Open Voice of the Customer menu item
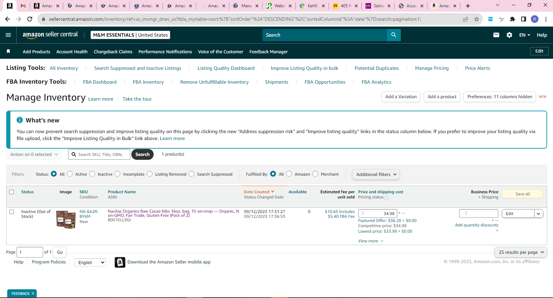 [x=221, y=52]
